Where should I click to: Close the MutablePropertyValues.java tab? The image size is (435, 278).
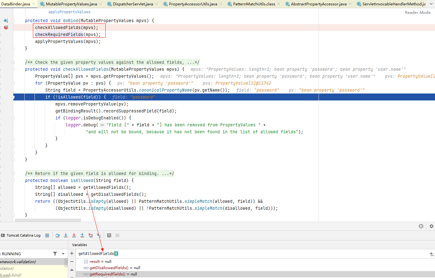coord(101,4)
